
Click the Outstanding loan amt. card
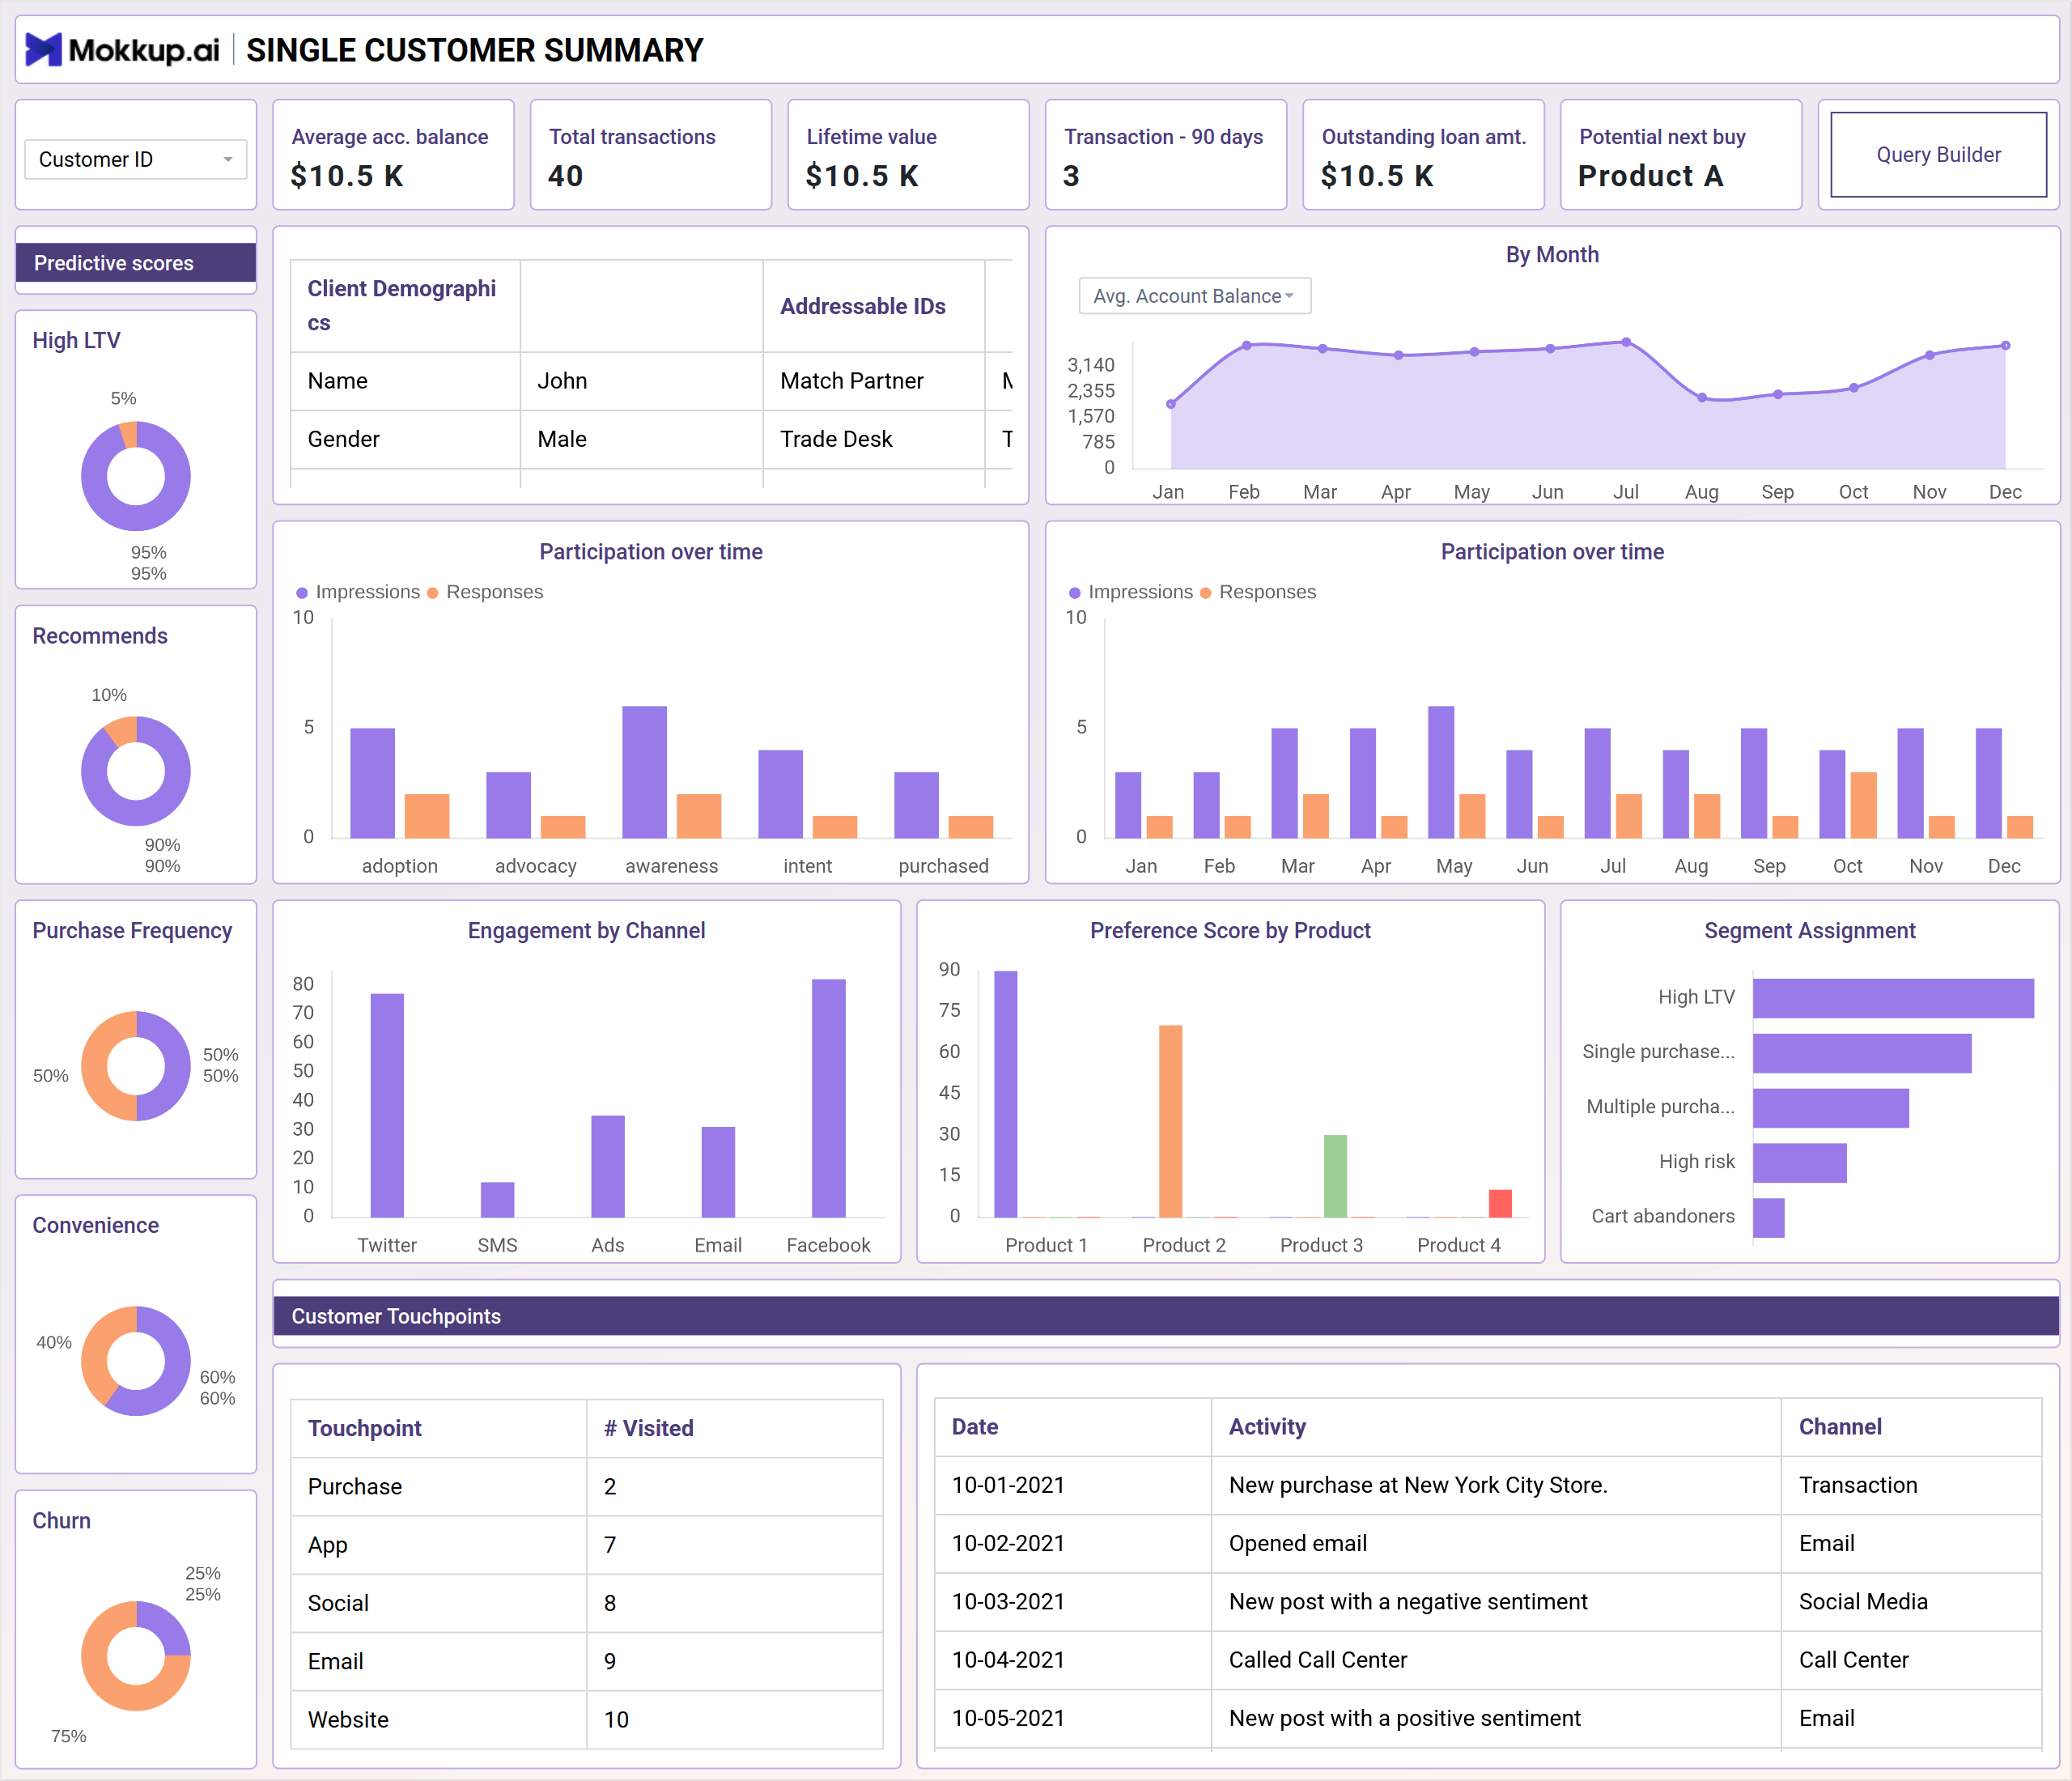pos(1423,155)
